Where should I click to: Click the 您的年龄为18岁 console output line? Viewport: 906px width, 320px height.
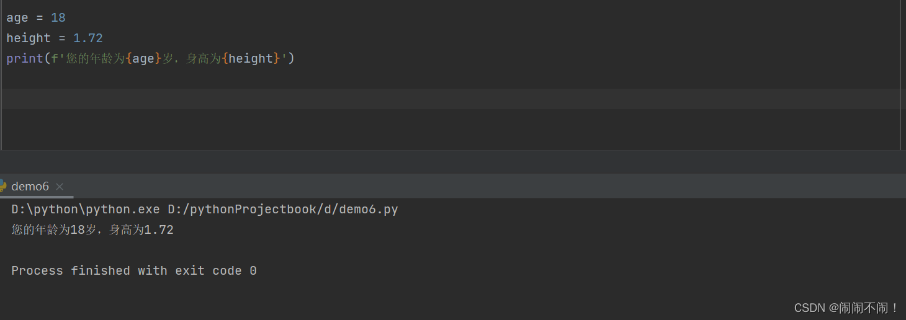[x=92, y=230]
